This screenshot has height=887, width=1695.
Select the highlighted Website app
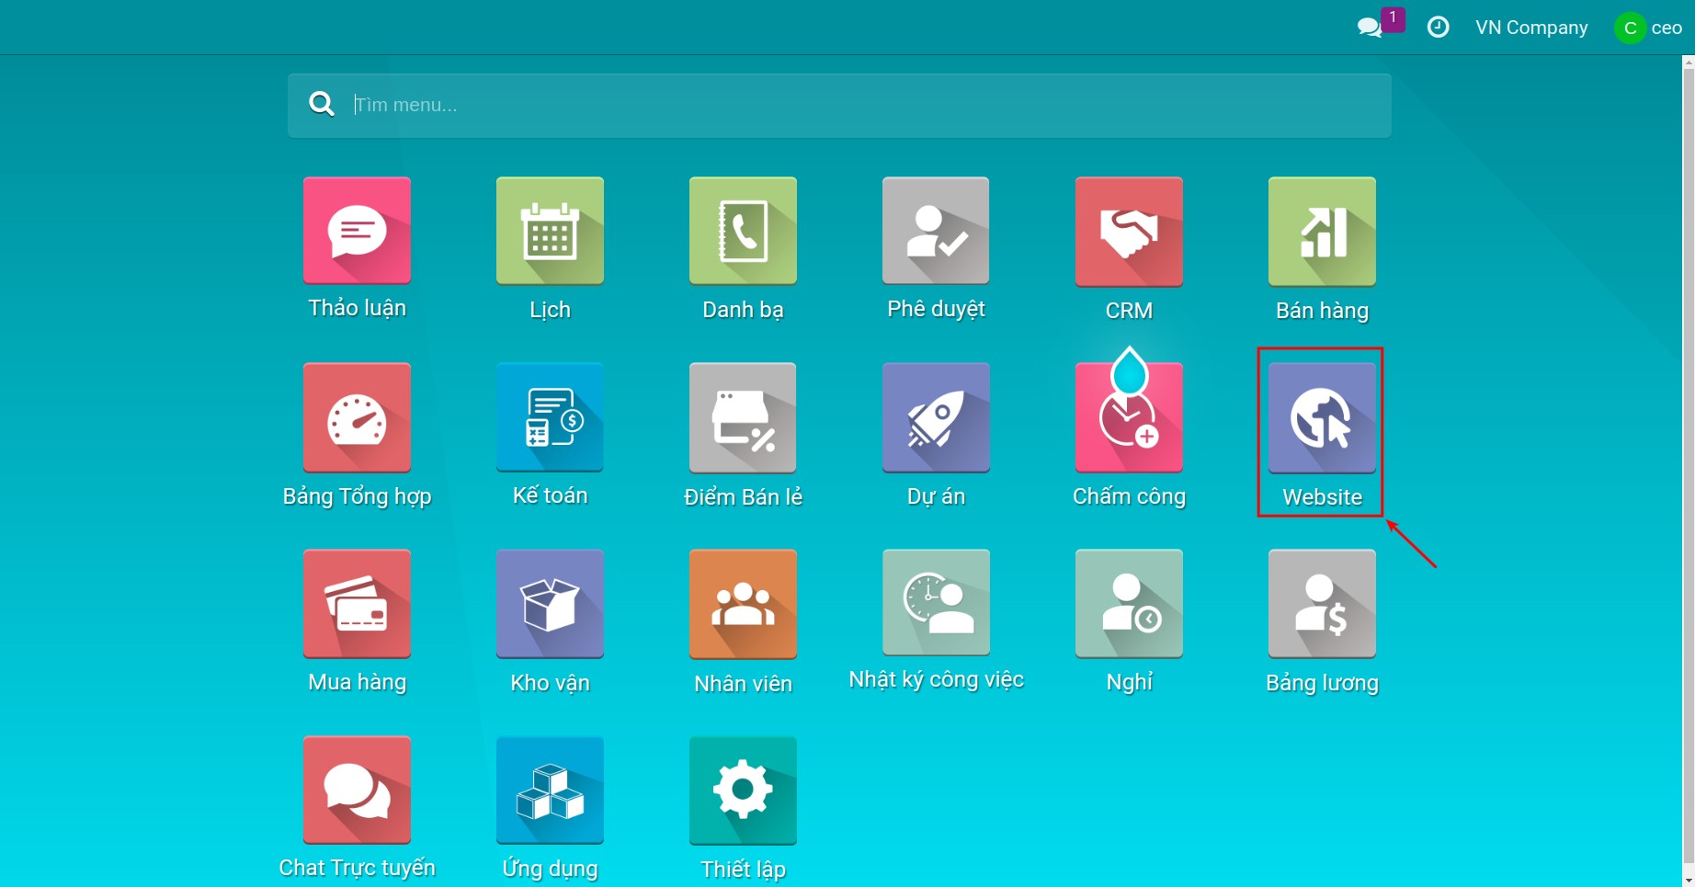tap(1322, 417)
